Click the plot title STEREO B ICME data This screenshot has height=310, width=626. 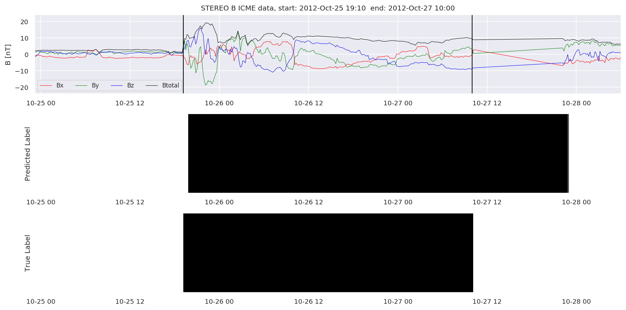(328, 8)
